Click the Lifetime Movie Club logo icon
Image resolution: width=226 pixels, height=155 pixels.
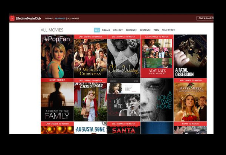pyautogui.click(x=12, y=18)
